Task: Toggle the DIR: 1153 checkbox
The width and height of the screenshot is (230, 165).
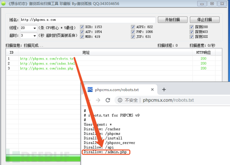Action: [82, 27]
